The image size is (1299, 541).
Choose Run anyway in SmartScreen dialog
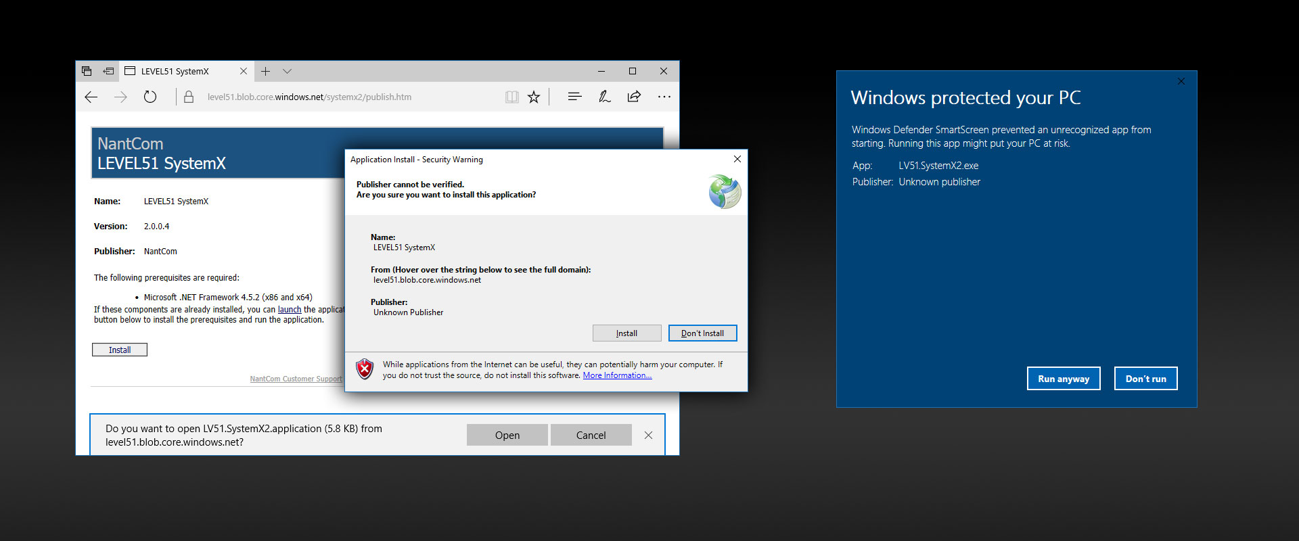(1063, 379)
